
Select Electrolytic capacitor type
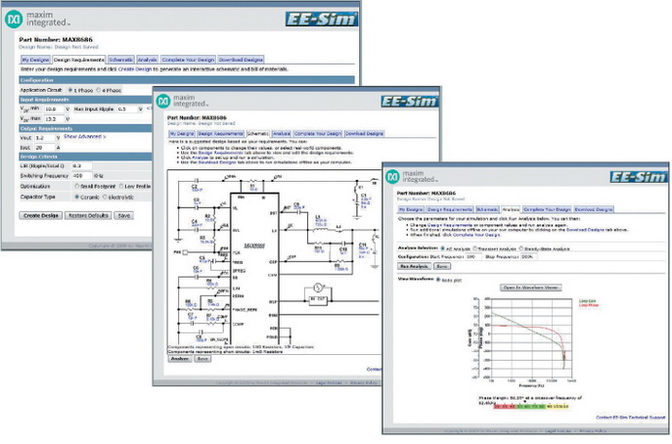105,197
